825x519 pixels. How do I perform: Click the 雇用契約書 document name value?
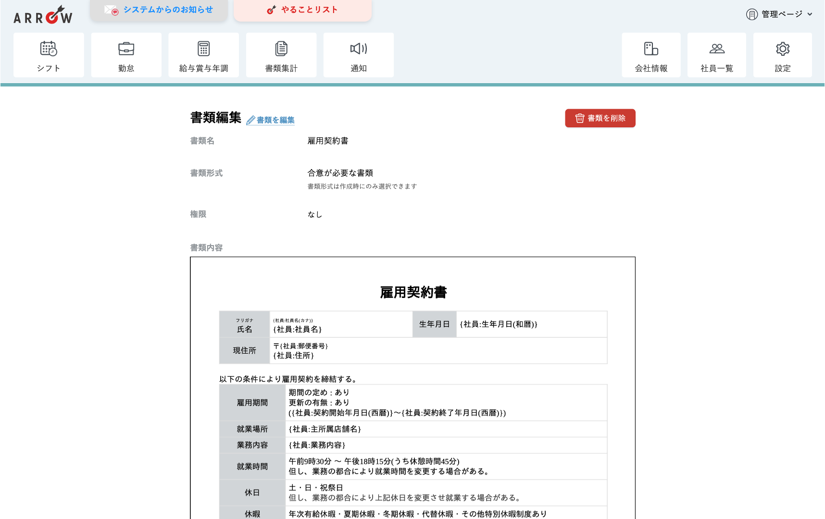[x=328, y=141]
